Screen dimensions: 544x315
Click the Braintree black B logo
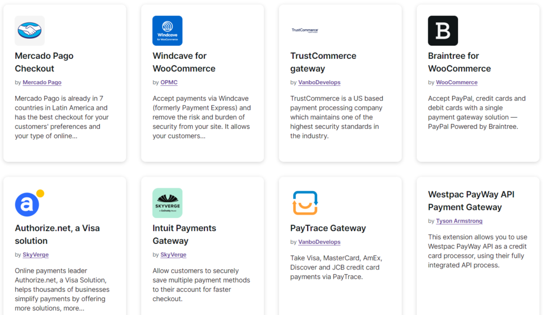click(443, 30)
